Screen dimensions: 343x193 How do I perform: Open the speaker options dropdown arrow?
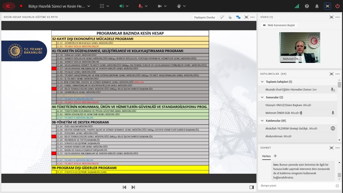pyautogui.click(x=127, y=6)
